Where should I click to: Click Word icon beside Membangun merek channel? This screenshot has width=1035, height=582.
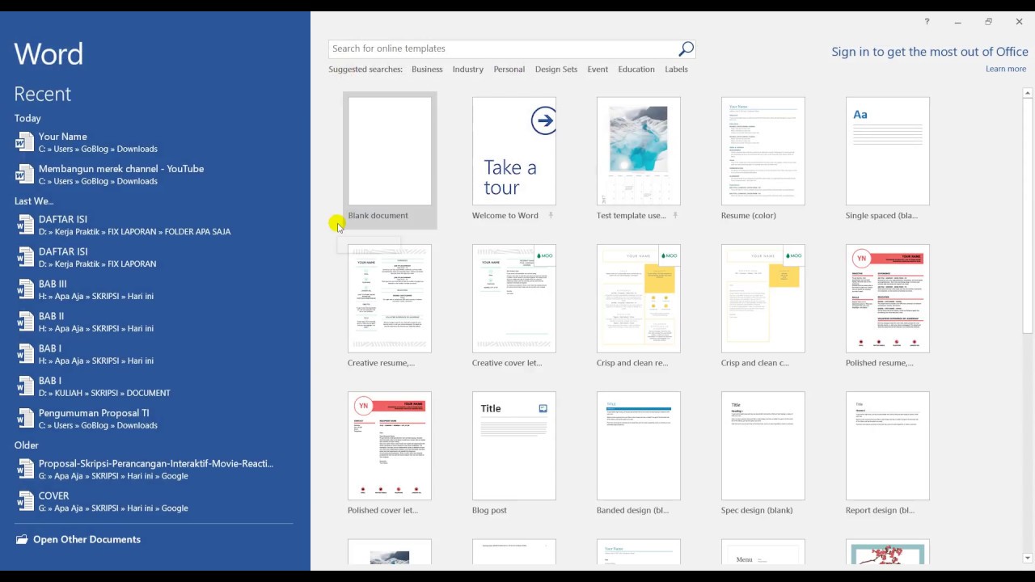[x=24, y=175]
